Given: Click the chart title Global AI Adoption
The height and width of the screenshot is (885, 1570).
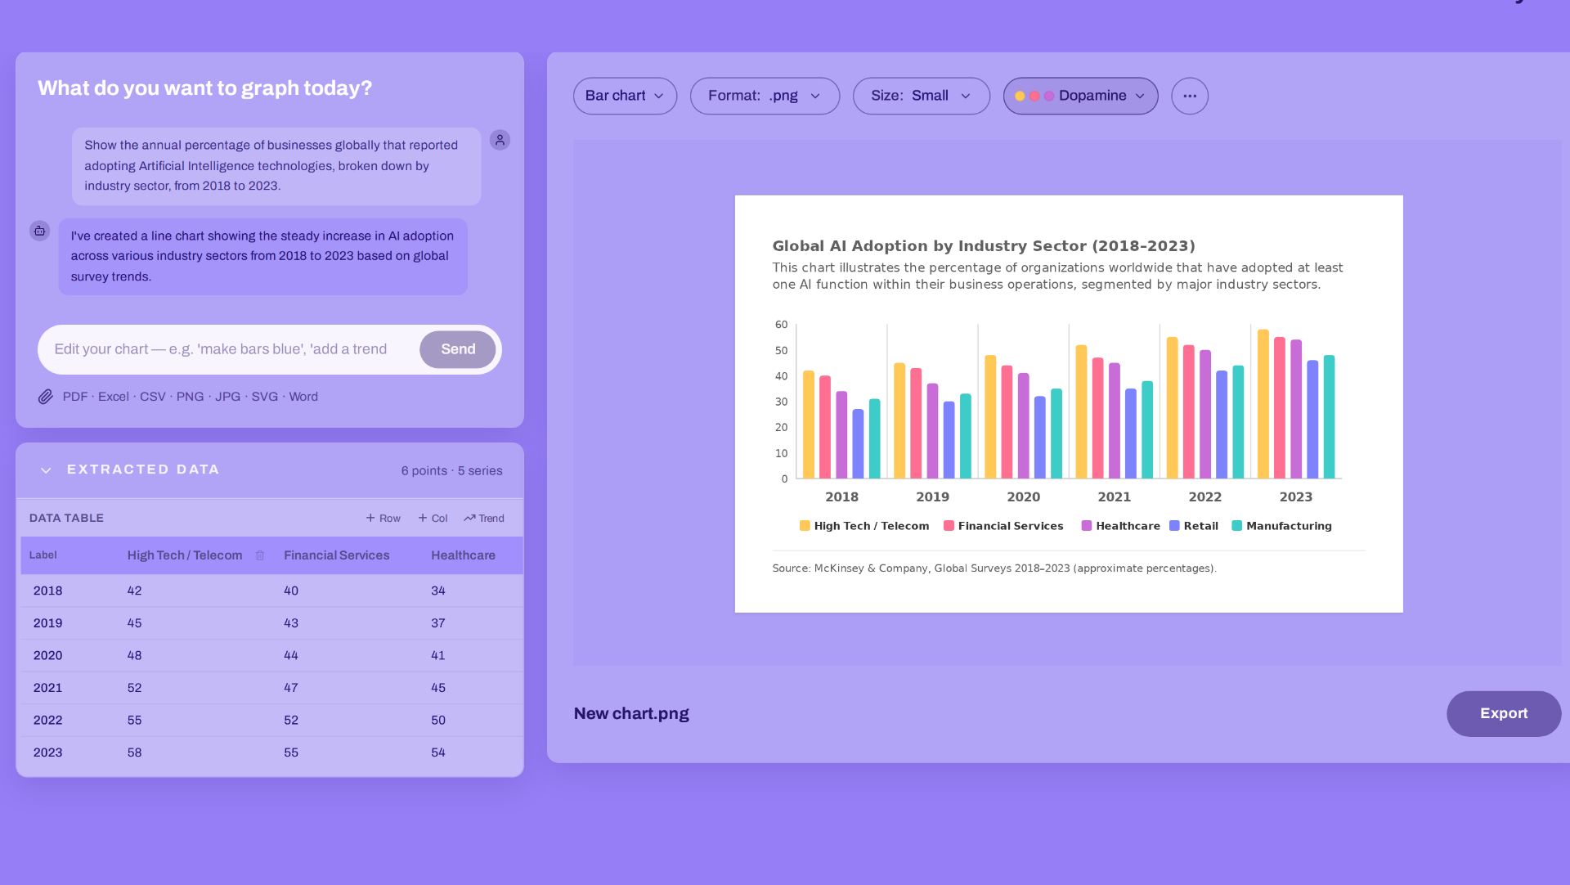Looking at the screenshot, I should click(984, 246).
